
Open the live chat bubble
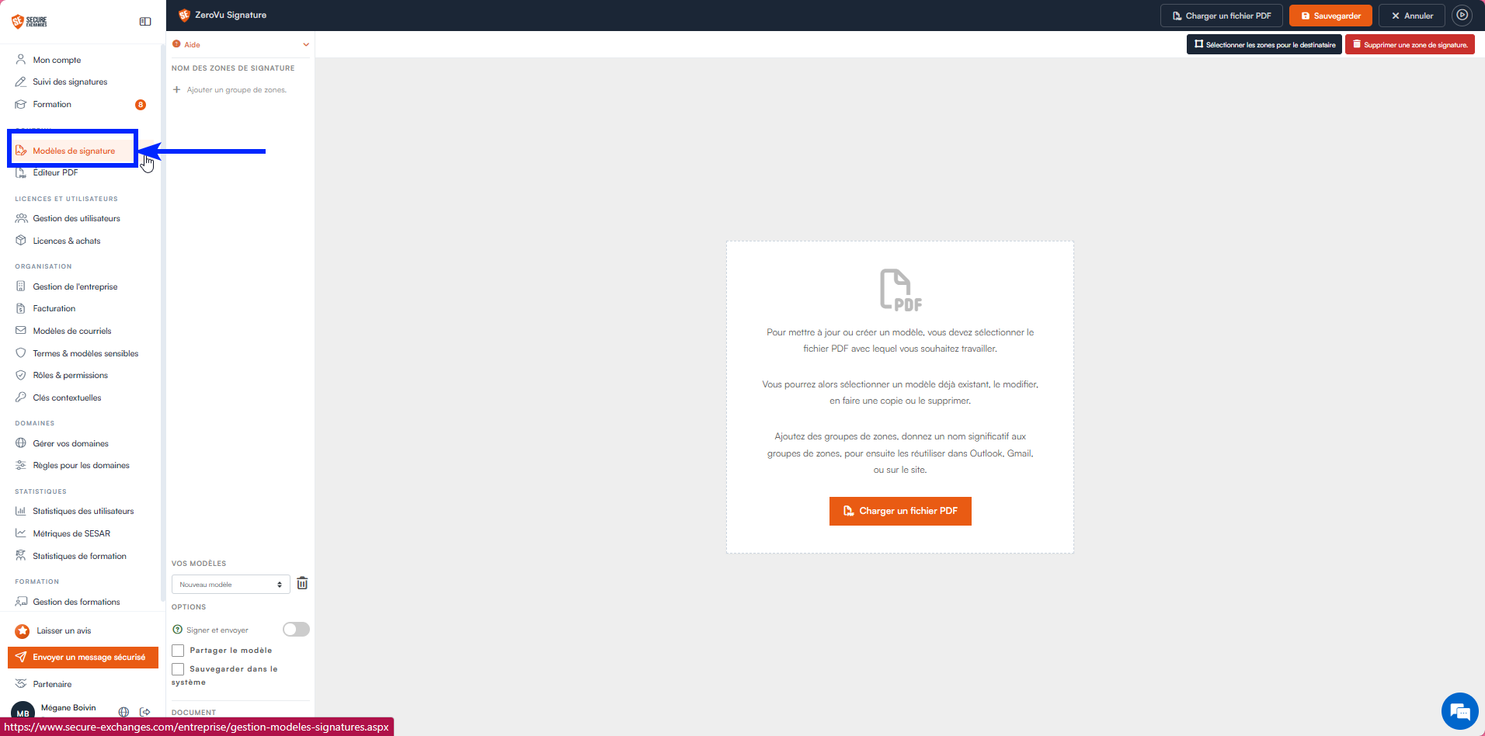(1459, 710)
